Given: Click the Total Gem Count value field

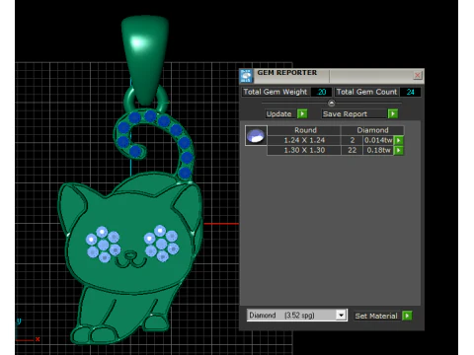Looking at the screenshot, I should point(410,92).
